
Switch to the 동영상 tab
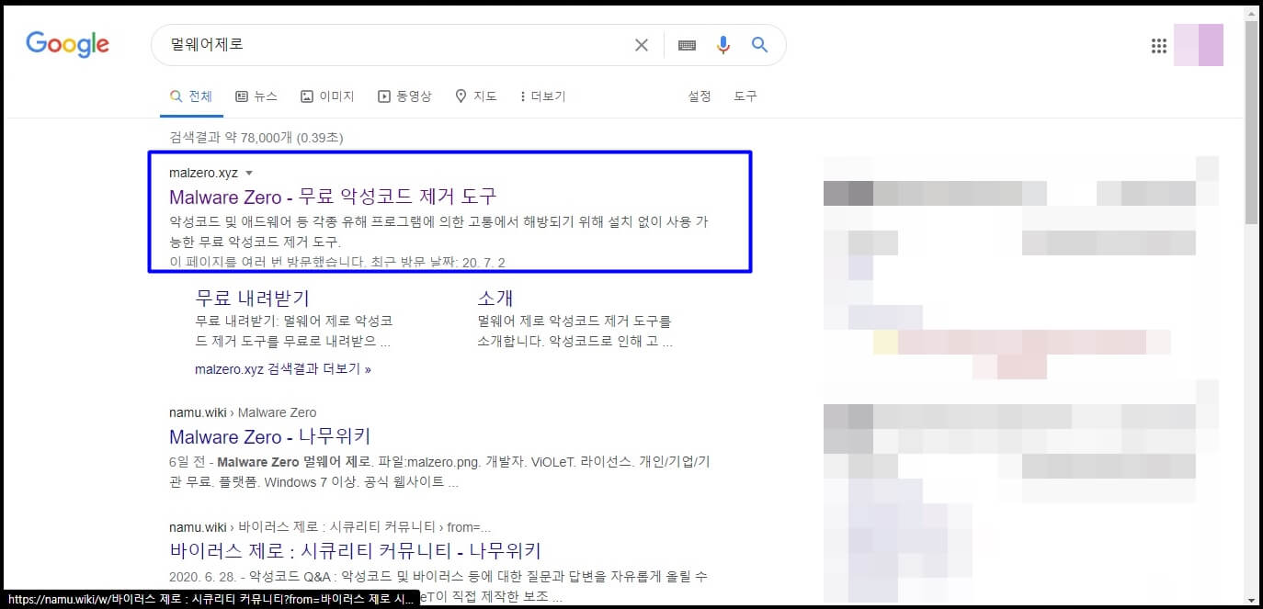pyautogui.click(x=404, y=96)
